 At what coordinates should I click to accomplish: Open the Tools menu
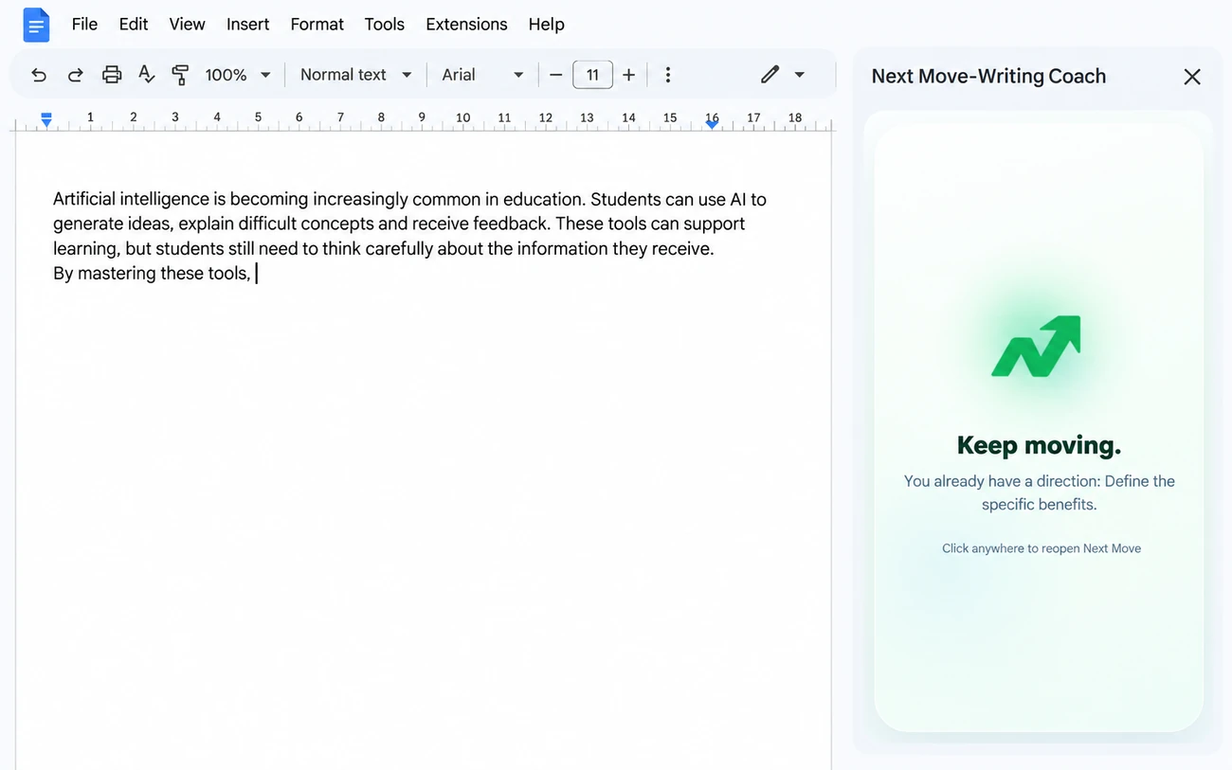click(x=385, y=25)
